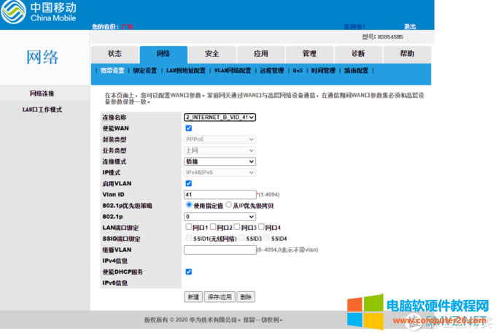
Task: Select 从IP优先级拷贝 radio option
Action: click(228, 205)
